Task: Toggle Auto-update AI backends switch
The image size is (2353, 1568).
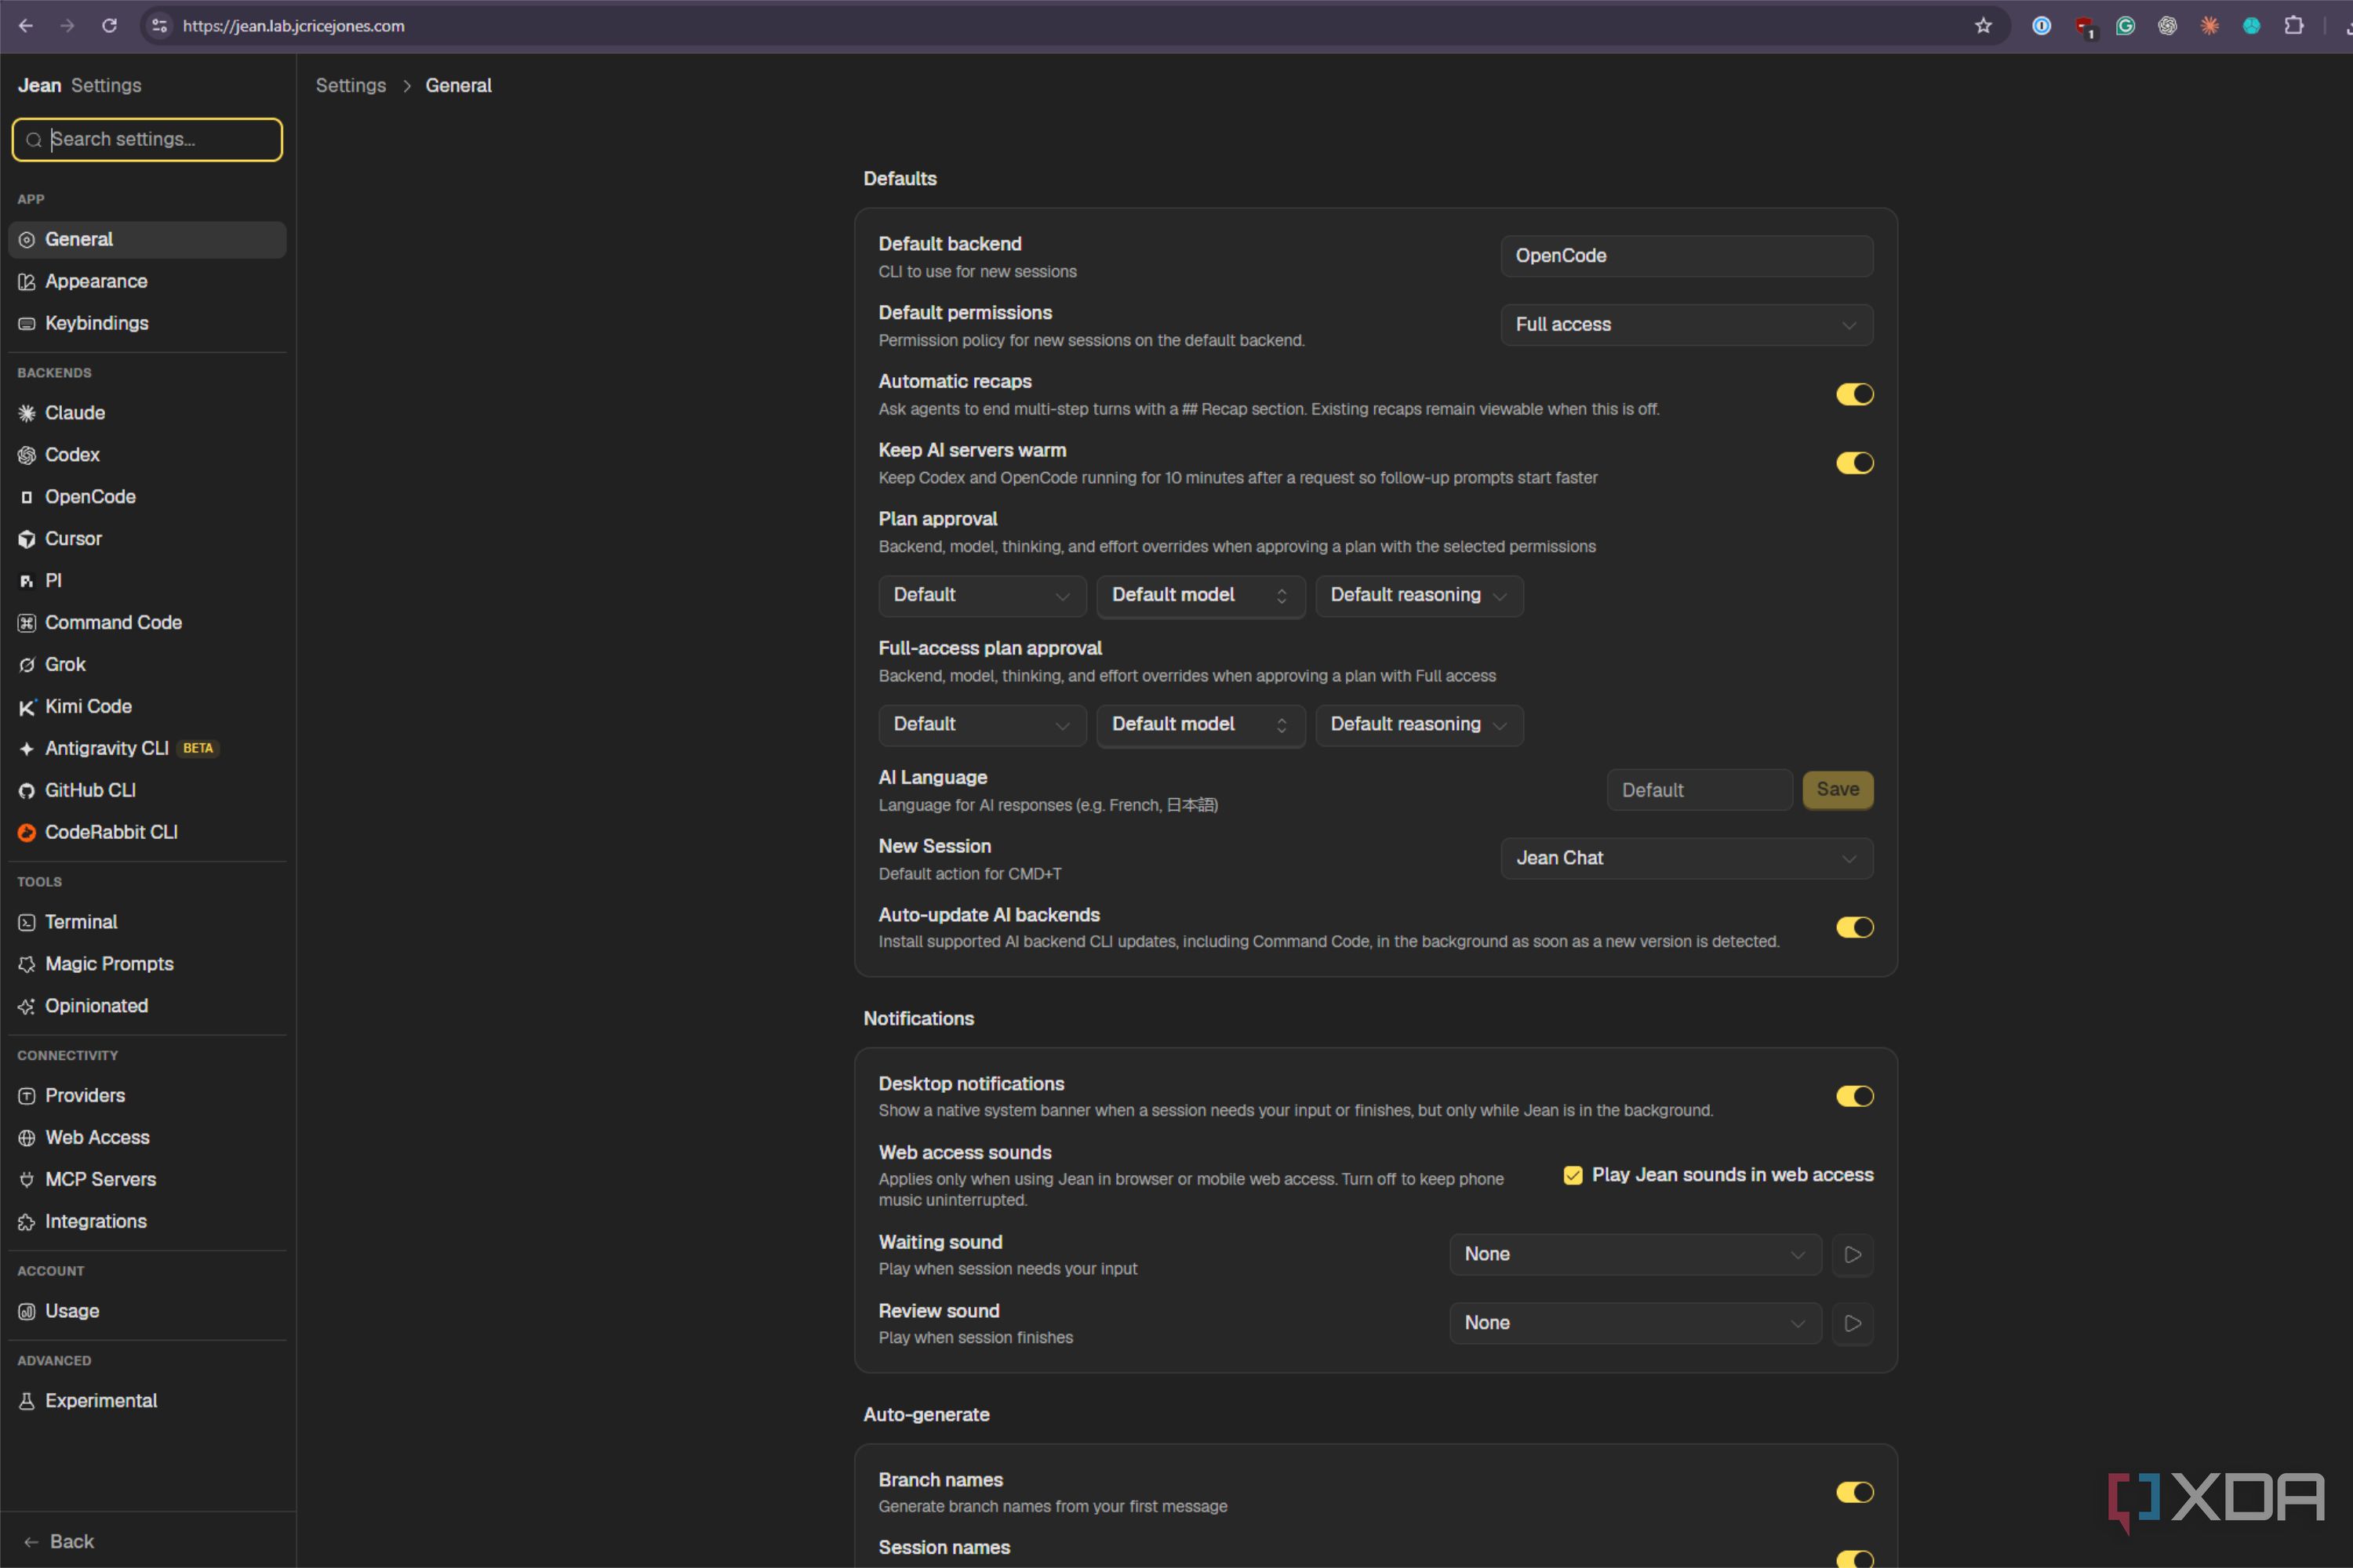Action: point(1854,928)
